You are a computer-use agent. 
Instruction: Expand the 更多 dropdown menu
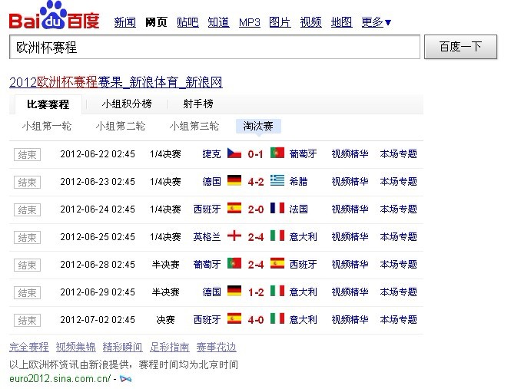pyautogui.click(x=377, y=22)
